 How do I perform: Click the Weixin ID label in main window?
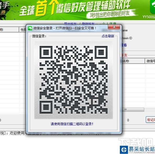click(x=127, y=38)
